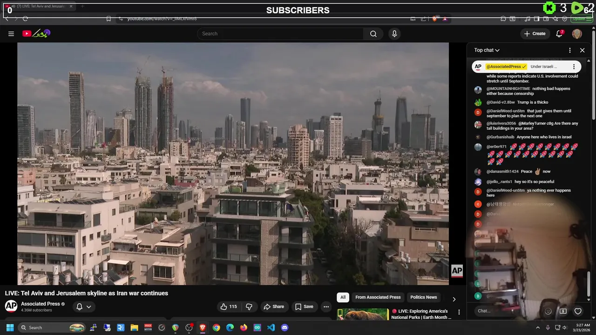596x335 pixels.
Task: Click the live video player area
Action: (x=233, y=164)
